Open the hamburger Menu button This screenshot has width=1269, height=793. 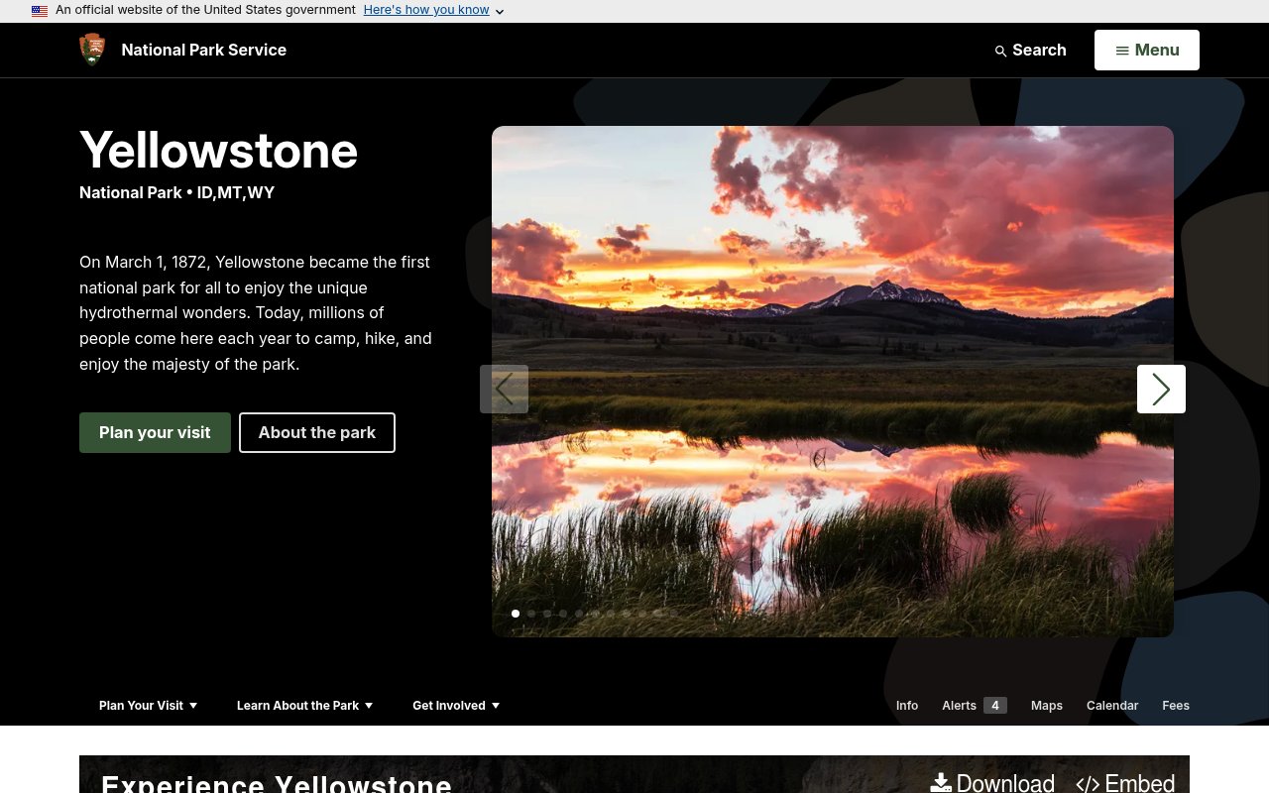[1147, 50]
